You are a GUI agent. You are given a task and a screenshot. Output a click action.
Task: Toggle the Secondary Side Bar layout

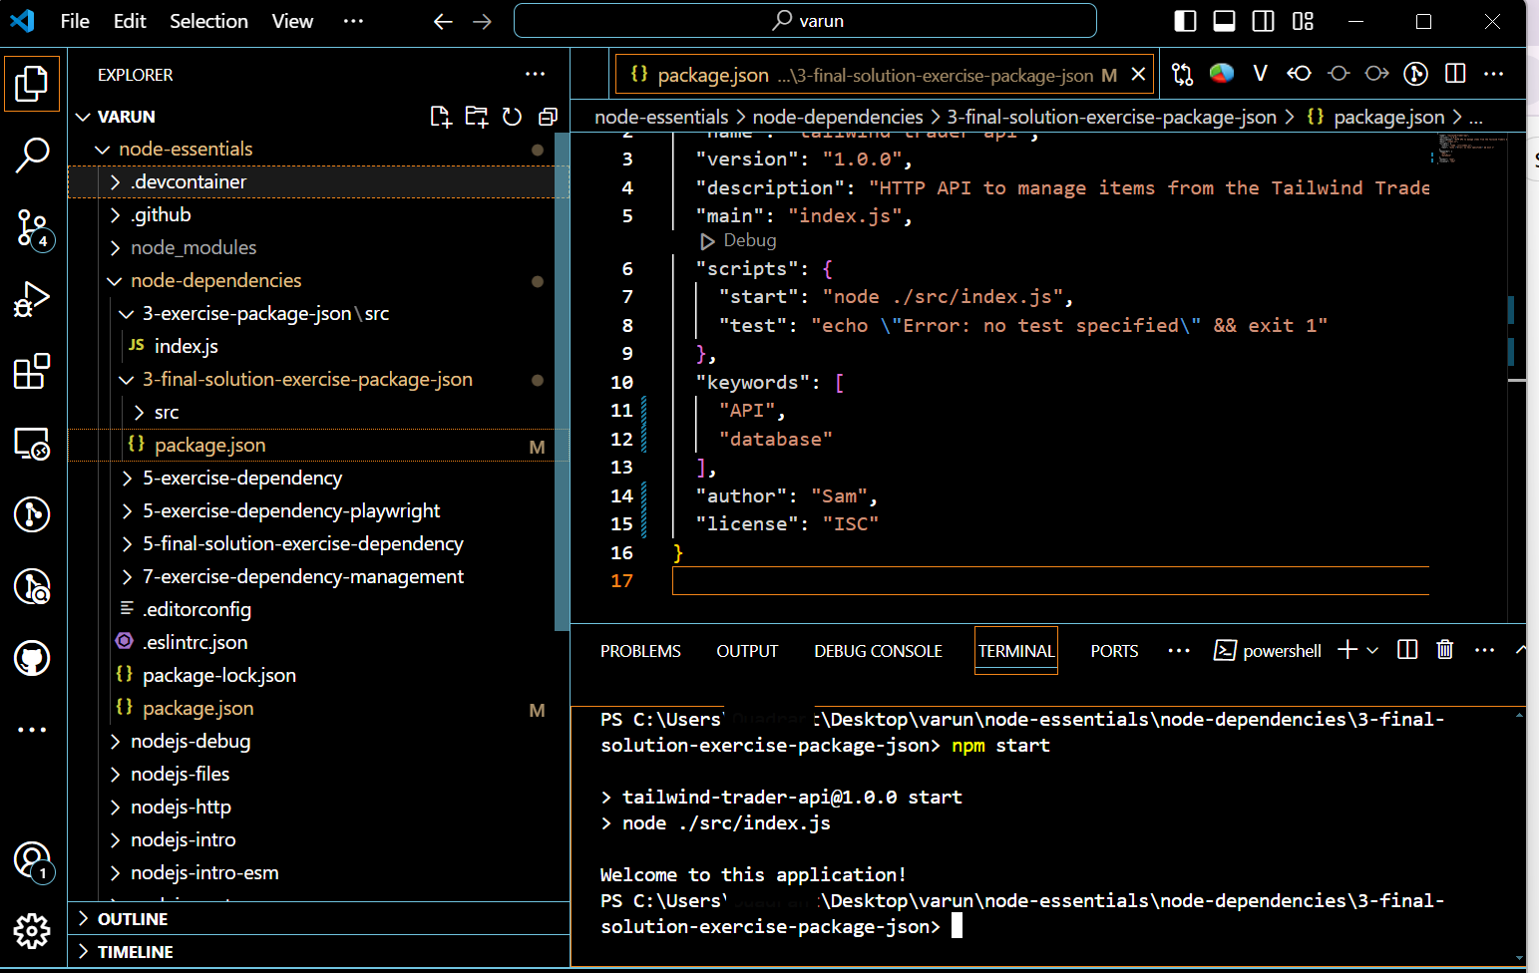point(1263,21)
